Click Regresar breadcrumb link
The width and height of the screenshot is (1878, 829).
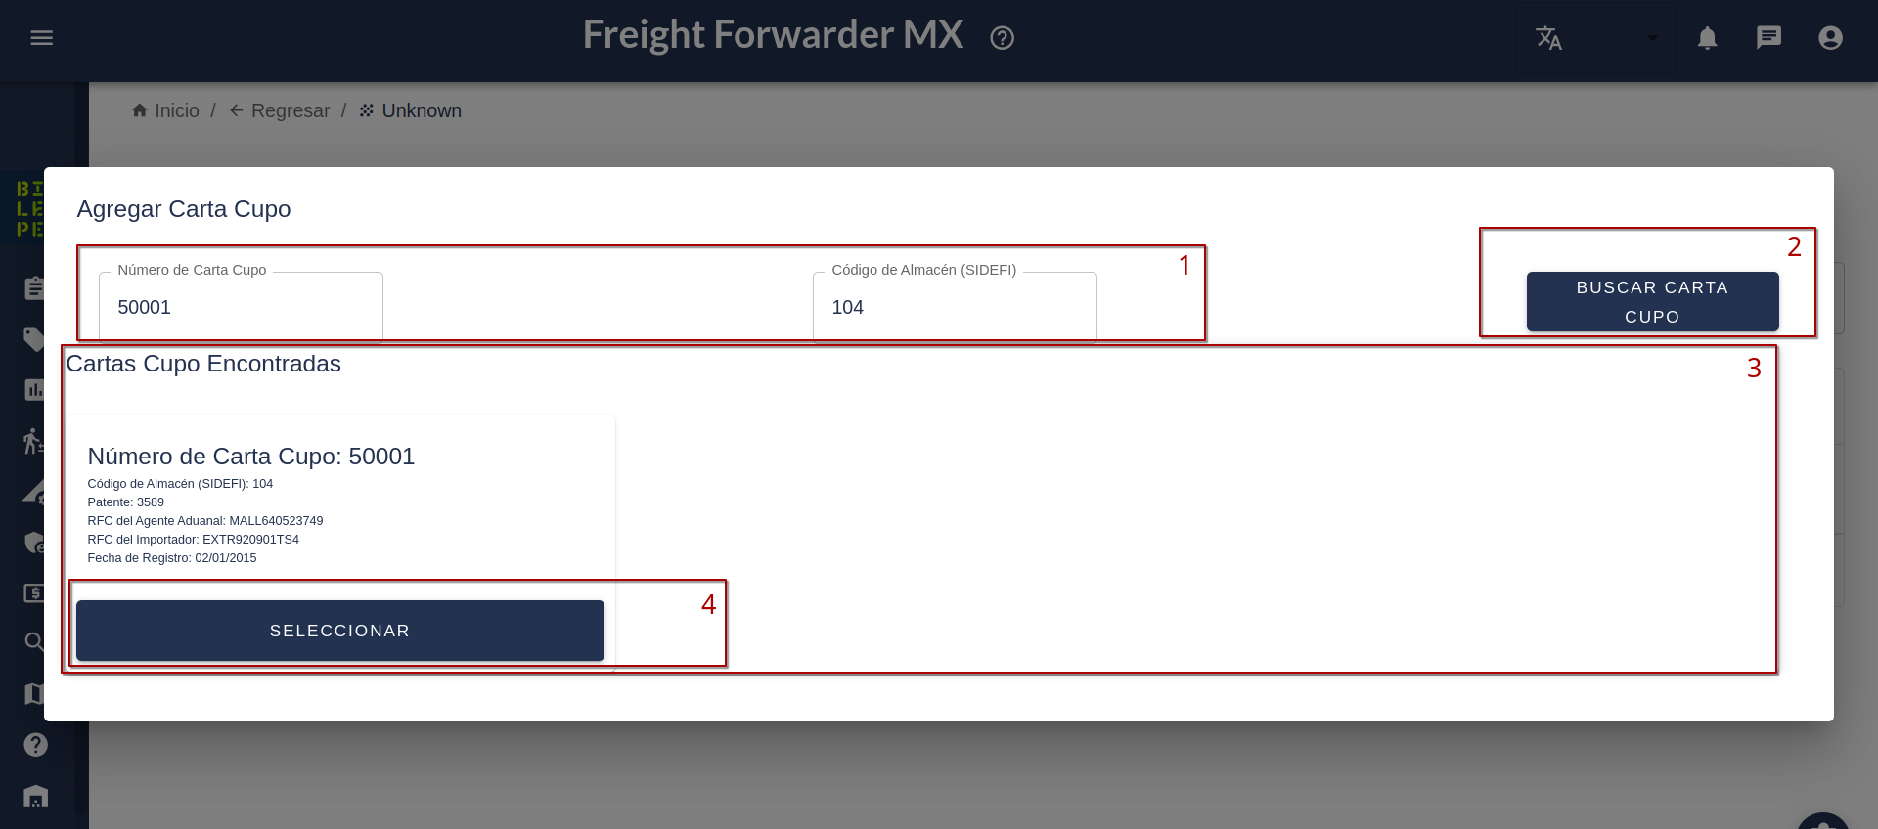pyautogui.click(x=280, y=110)
